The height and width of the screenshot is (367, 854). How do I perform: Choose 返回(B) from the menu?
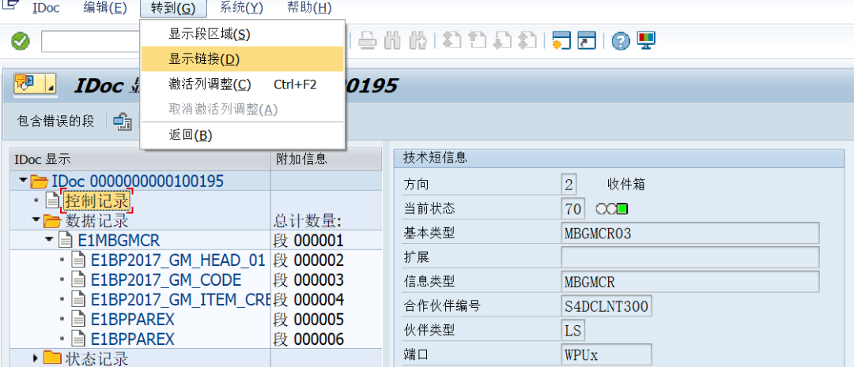click(243, 136)
